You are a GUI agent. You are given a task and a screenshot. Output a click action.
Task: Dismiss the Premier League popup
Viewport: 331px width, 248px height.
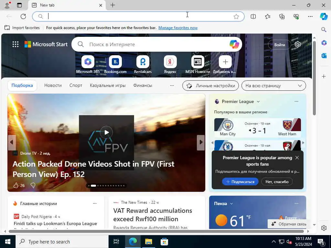(297, 158)
